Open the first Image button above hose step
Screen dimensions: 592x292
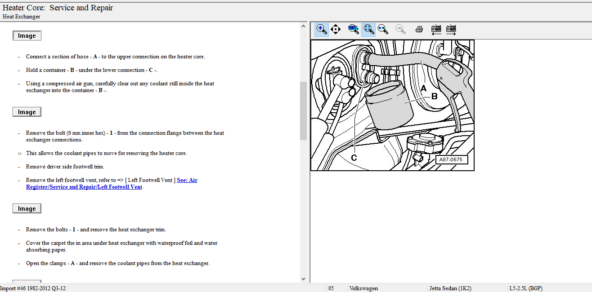point(27,36)
